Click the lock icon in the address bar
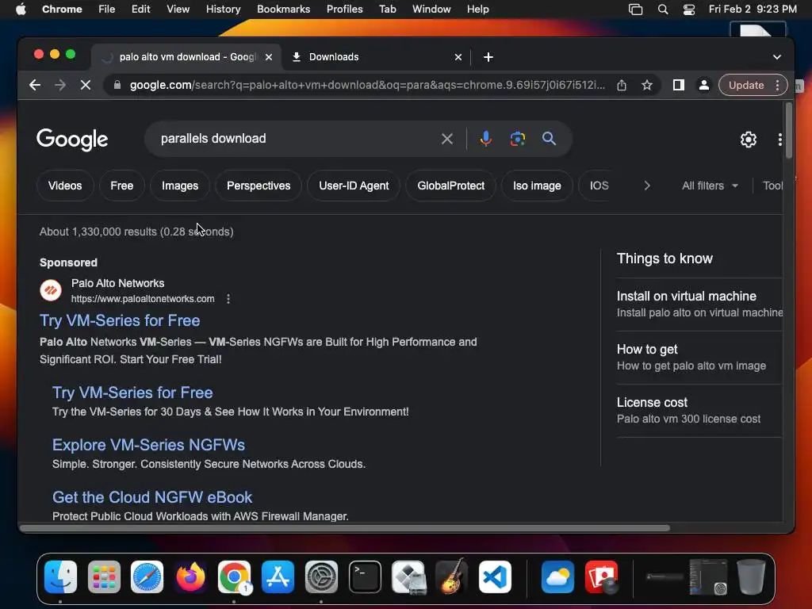Image resolution: width=812 pixels, height=609 pixels. [x=117, y=85]
